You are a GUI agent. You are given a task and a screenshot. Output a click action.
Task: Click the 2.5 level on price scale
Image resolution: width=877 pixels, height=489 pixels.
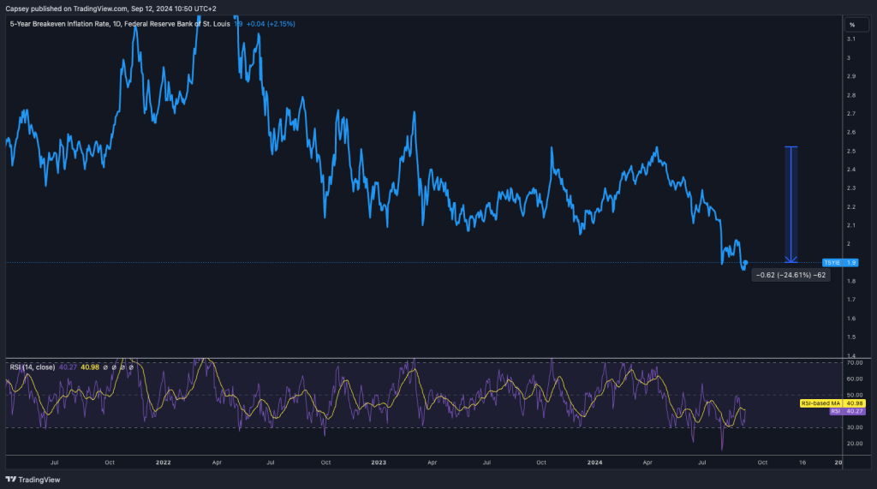point(850,151)
